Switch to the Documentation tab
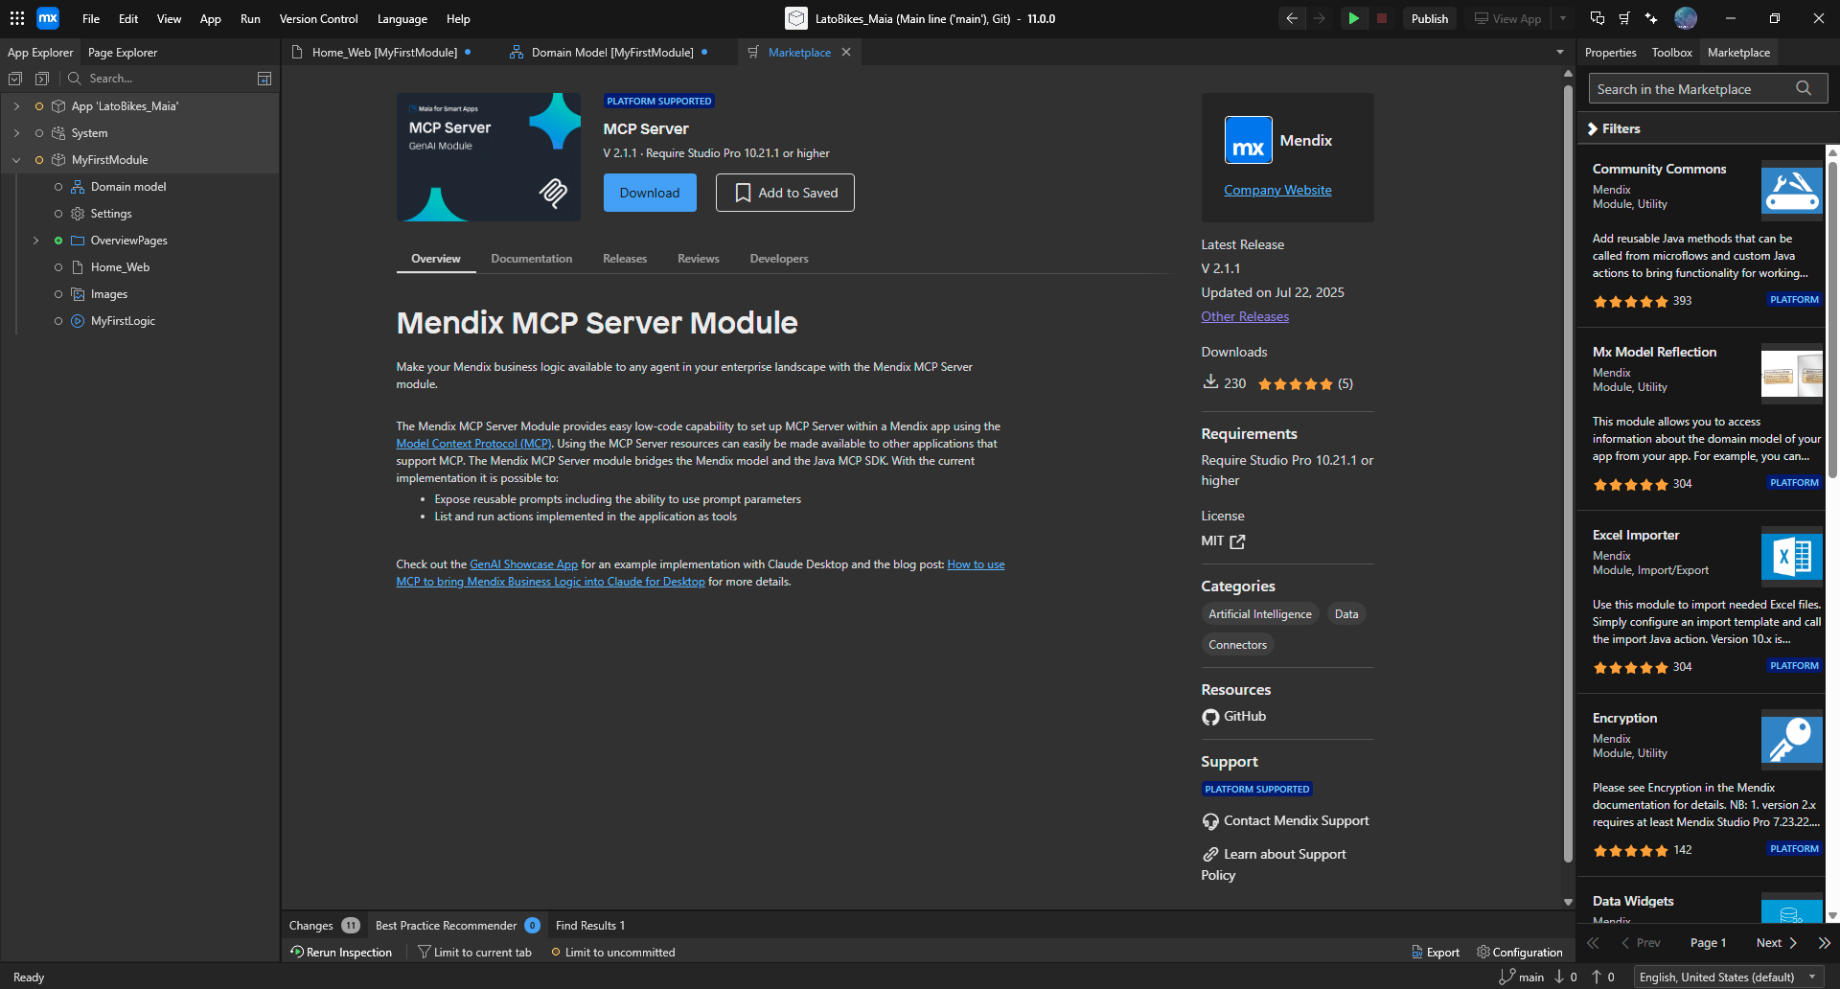The height and width of the screenshot is (989, 1840). [531, 259]
